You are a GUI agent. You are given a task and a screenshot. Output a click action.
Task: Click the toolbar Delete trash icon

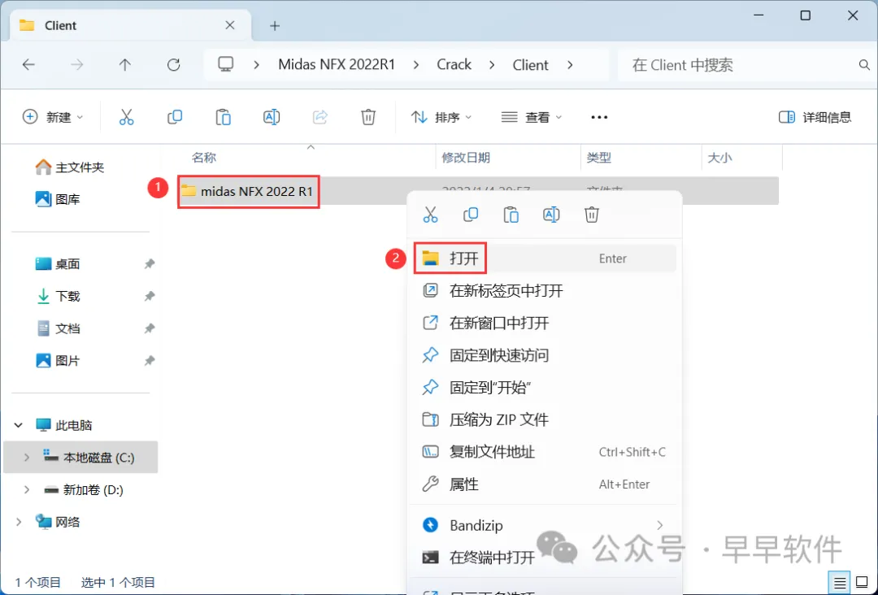click(368, 117)
